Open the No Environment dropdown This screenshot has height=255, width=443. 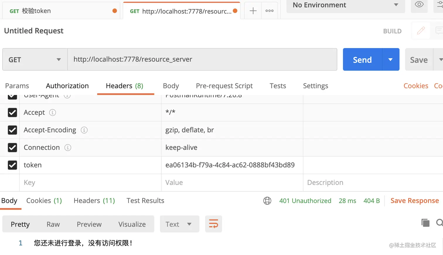346,5
